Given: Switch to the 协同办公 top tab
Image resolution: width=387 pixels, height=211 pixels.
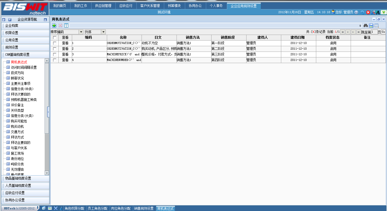Looking at the screenshot, I should pyautogui.click(x=195, y=6).
